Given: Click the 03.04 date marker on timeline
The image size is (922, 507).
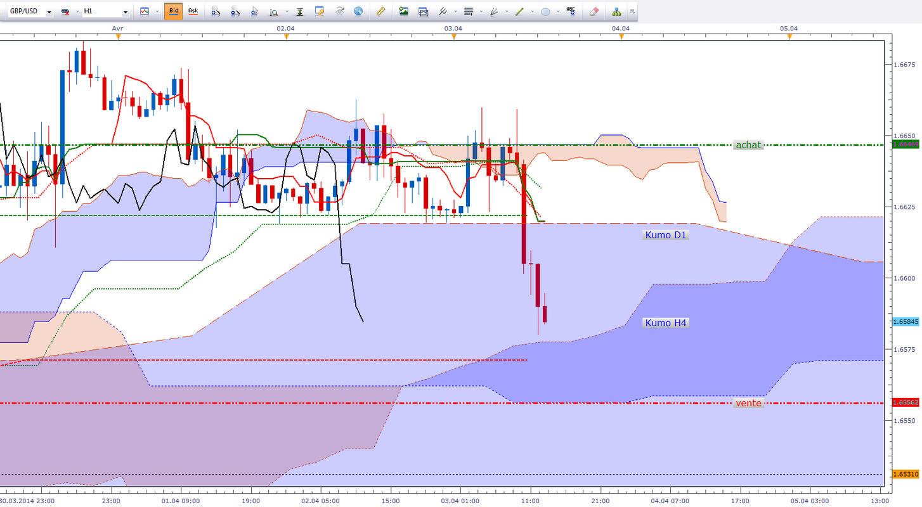Looking at the screenshot, I should point(453,29).
